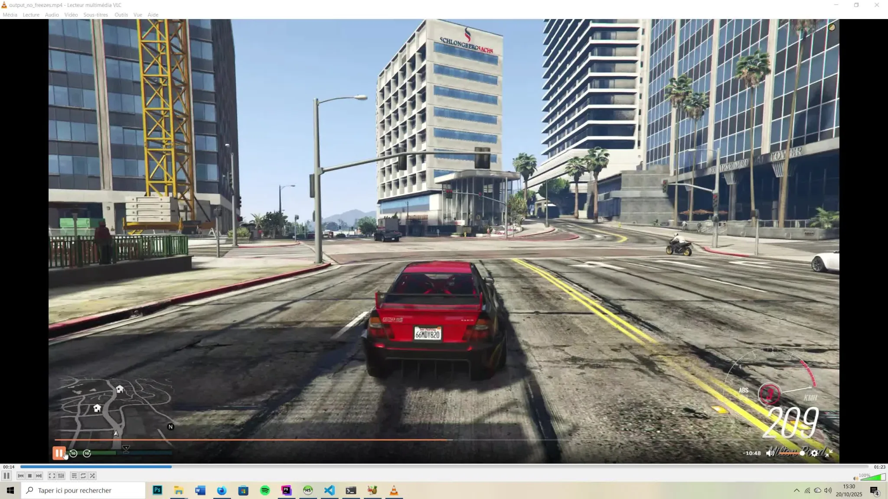The width and height of the screenshot is (888, 499).
Task: Click the Windows taskbar search box
Action: (x=83, y=490)
